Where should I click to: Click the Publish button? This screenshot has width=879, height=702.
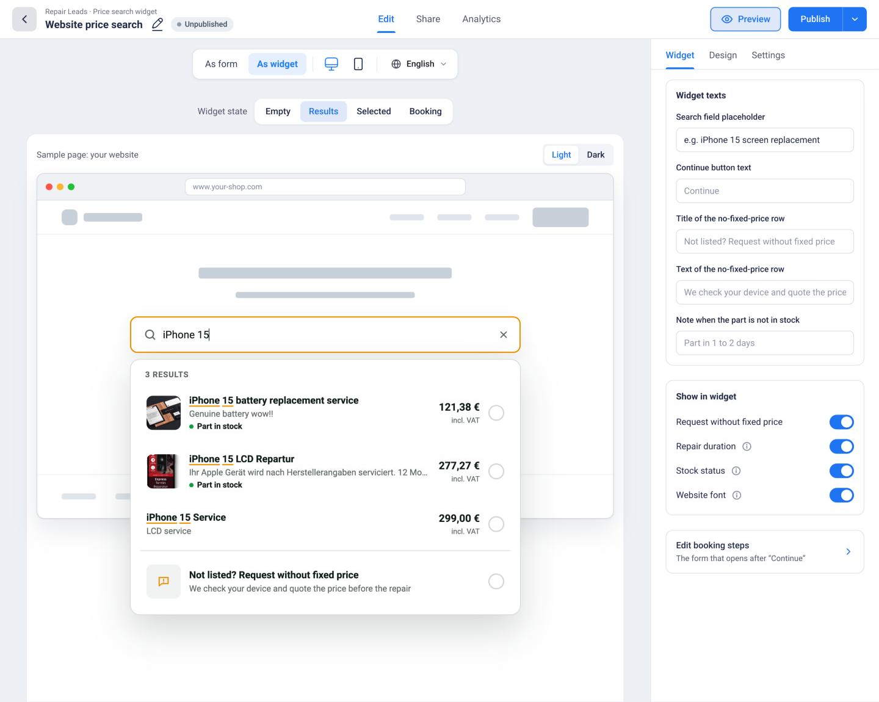coord(815,19)
